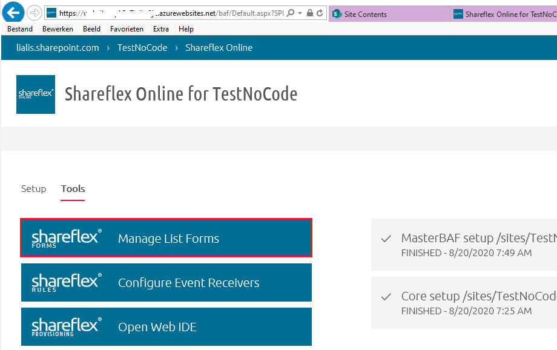Screen dimensions: 557x350
Task: Open the Bewerken menu
Action: point(58,29)
